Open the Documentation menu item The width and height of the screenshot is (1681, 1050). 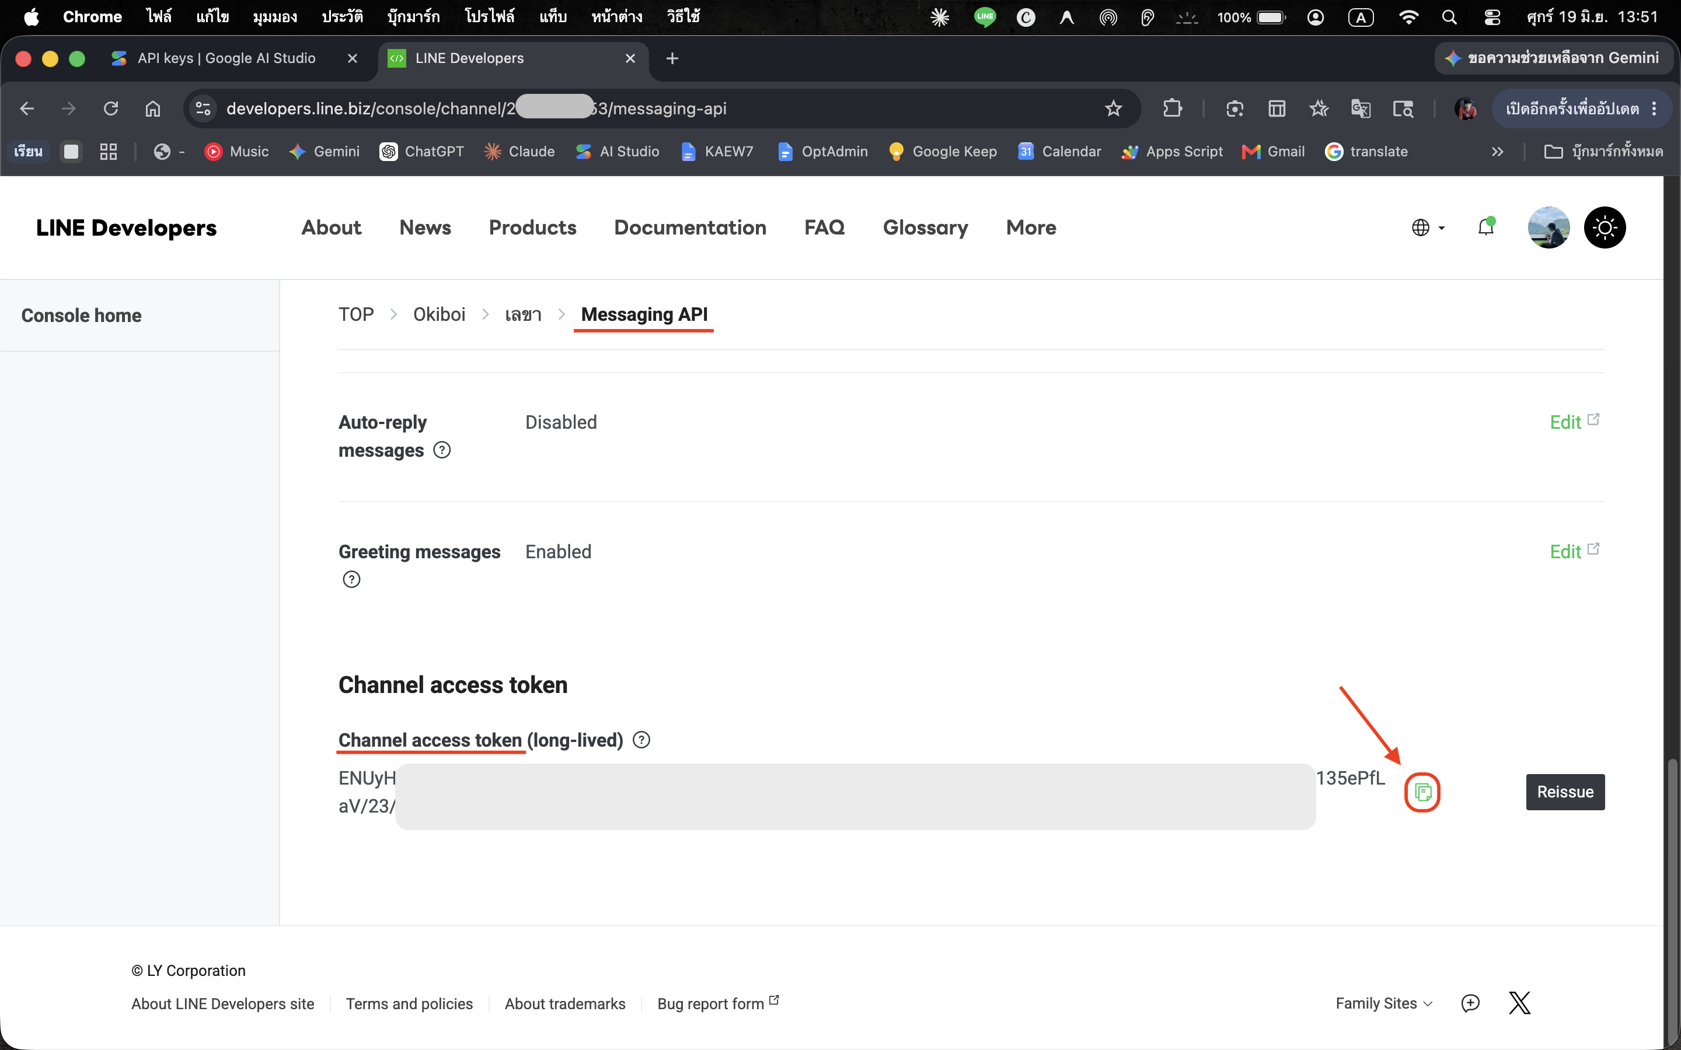click(x=690, y=227)
